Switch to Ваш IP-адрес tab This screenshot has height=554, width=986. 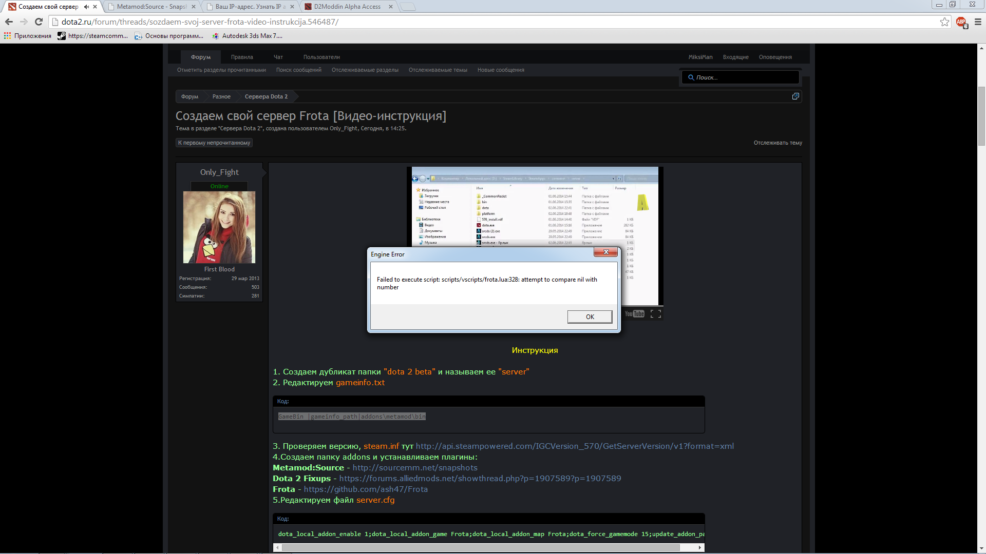(x=246, y=7)
